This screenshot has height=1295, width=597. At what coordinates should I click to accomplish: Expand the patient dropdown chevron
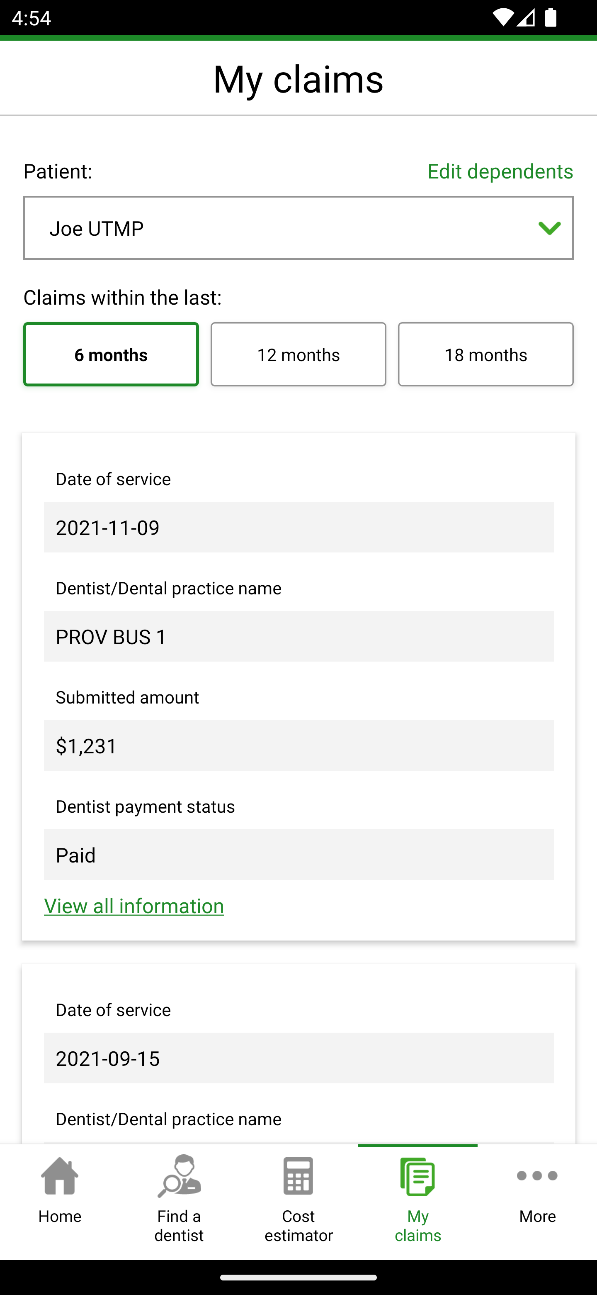pyautogui.click(x=549, y=228)
